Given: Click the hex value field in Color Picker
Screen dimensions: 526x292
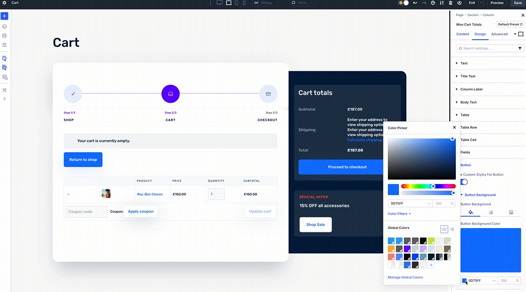Looking at the screenshot, I should [x=410, y=203].
